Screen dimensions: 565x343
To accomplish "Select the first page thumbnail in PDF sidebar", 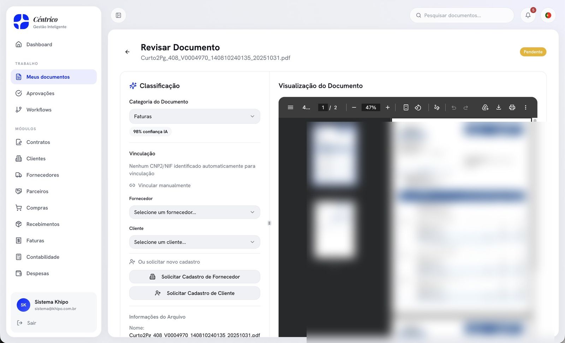I will pos(334,154).
